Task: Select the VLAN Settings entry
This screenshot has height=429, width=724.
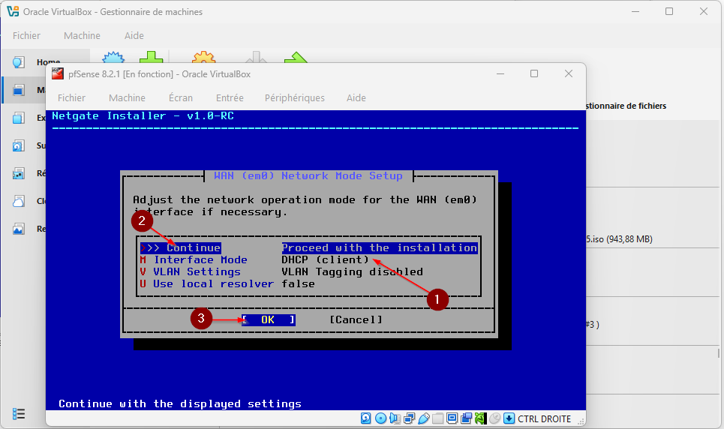Action: coord(197,271)
